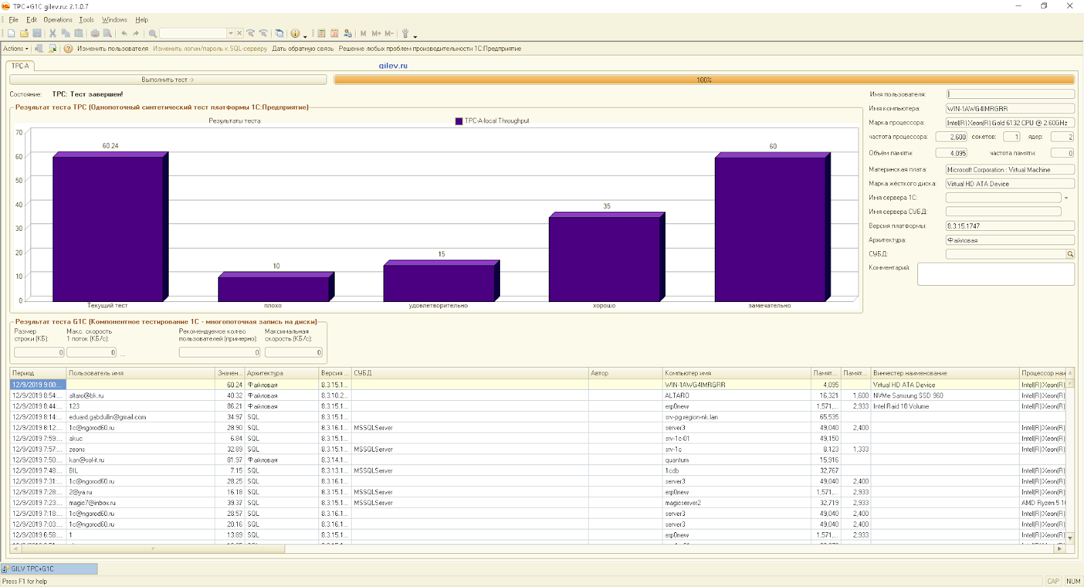Click the Copy toolbar icon
Image resolution: width=1084 pixels, height=587 pixels.
(66, 33)
